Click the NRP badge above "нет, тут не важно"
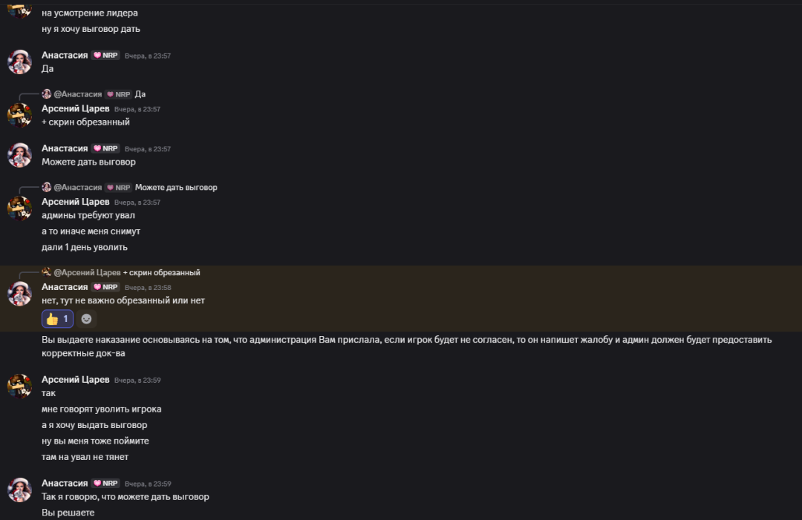Screen dimensions: 802x520 click(x=105, y=287)
